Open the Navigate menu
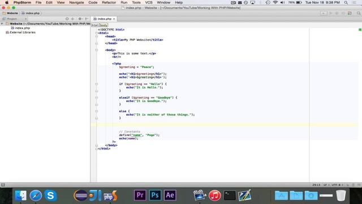This screenshot has width=362, height=204. pyautogui.click(x=76, y=2)
